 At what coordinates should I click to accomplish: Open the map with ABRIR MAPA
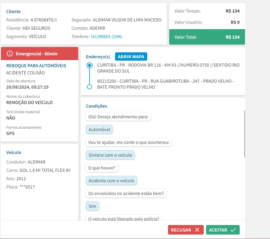tap(131, 57)
